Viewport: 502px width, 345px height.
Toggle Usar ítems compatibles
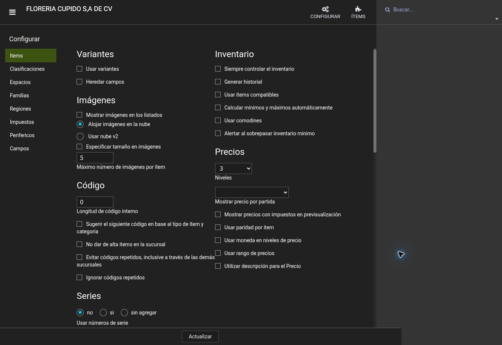click(x=218, y=95)
